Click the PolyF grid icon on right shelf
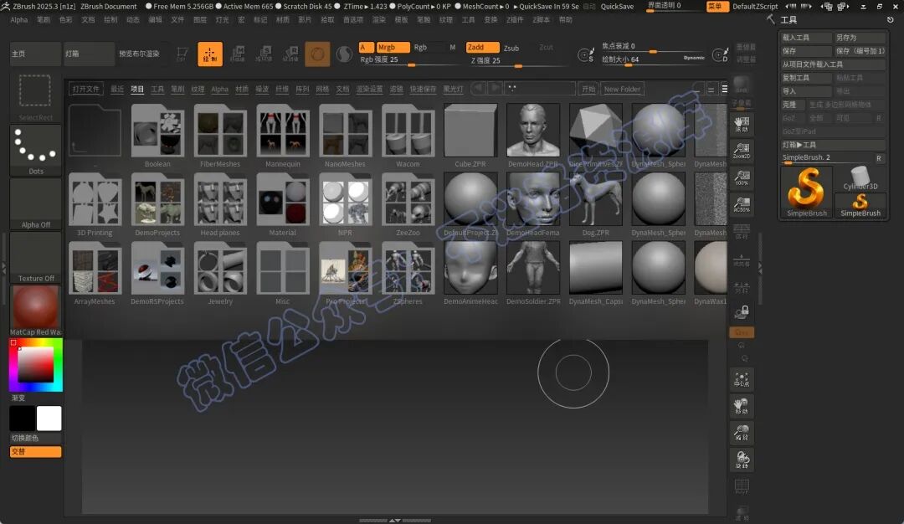This screenshot has height=524, width=904. [x=742, y=486]
